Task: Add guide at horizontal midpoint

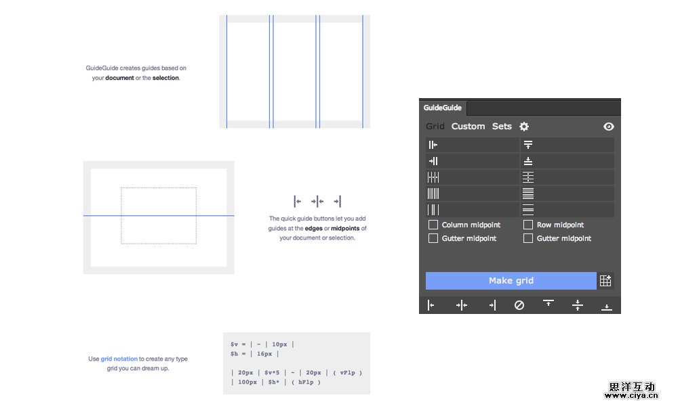Action: click(577, 306)
